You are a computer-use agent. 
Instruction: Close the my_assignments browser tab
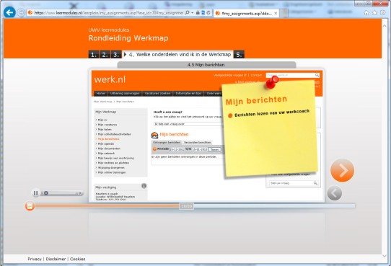[x=276, y=14]
